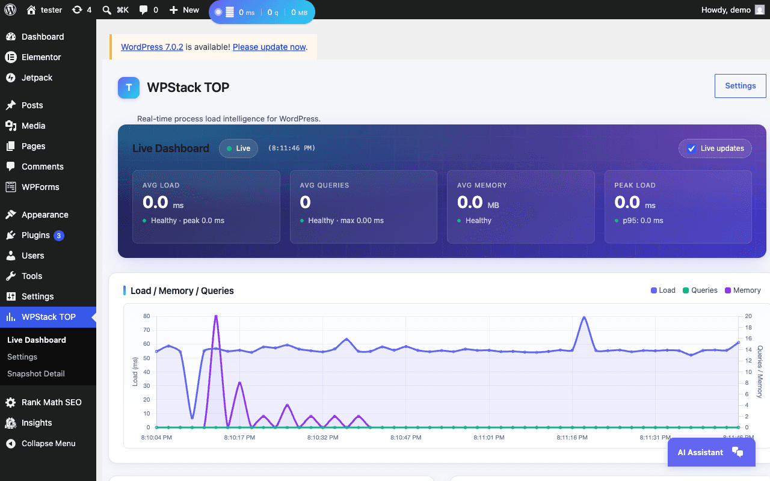Open comments bubble icon in admin bar
Viewport: 770px width, 481px height.
[x=143, y=10]
